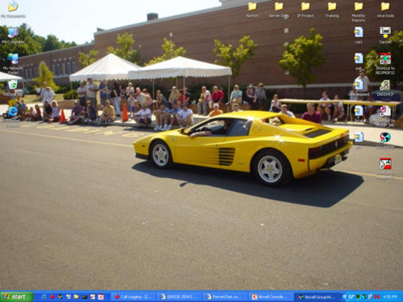
Task: Switch to the Call Logging taskbar window
Action: click(x=134, y=297)
